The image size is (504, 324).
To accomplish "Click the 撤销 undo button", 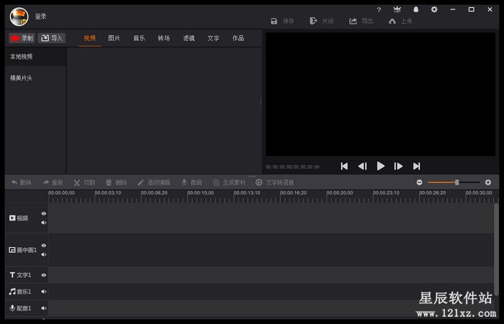I will point(21,182).
